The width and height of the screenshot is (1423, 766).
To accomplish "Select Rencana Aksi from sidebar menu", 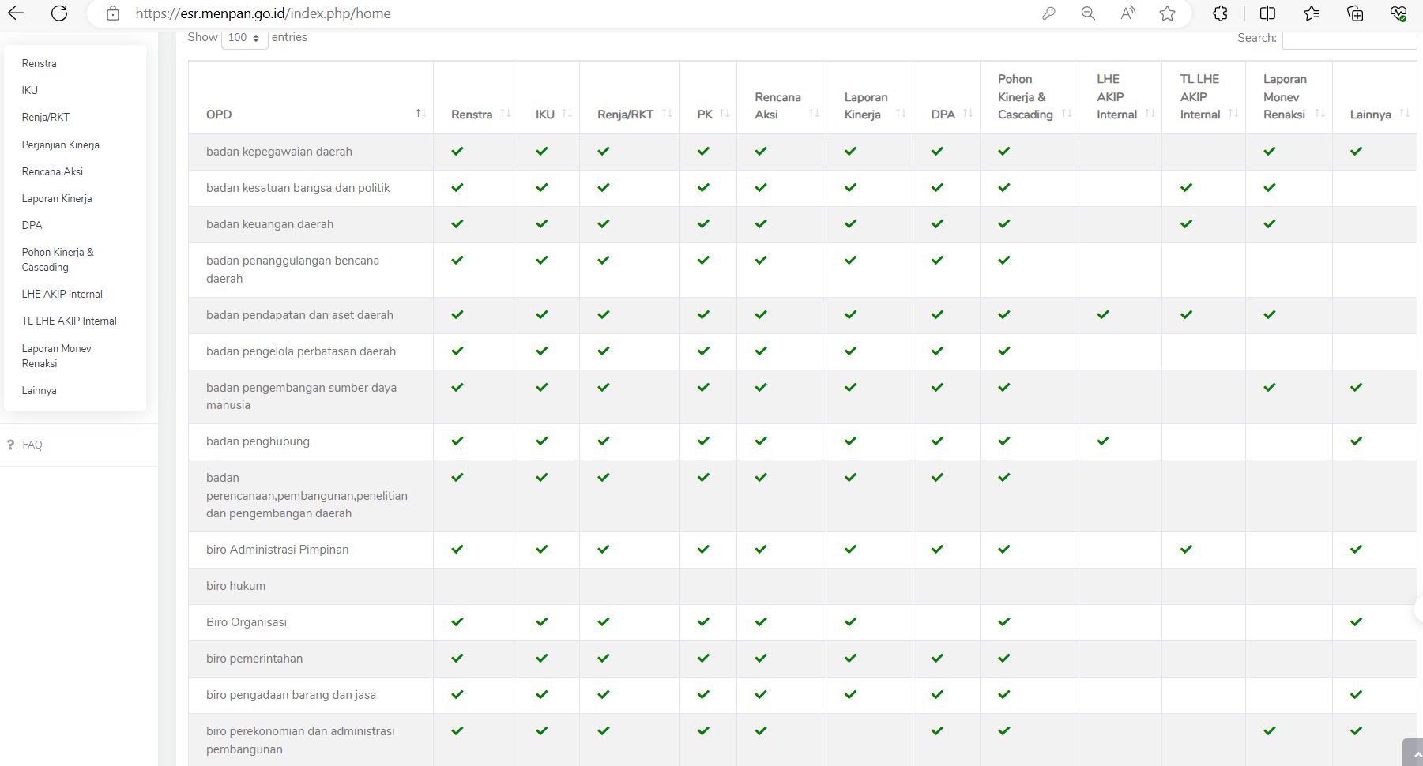I will 52,171.
